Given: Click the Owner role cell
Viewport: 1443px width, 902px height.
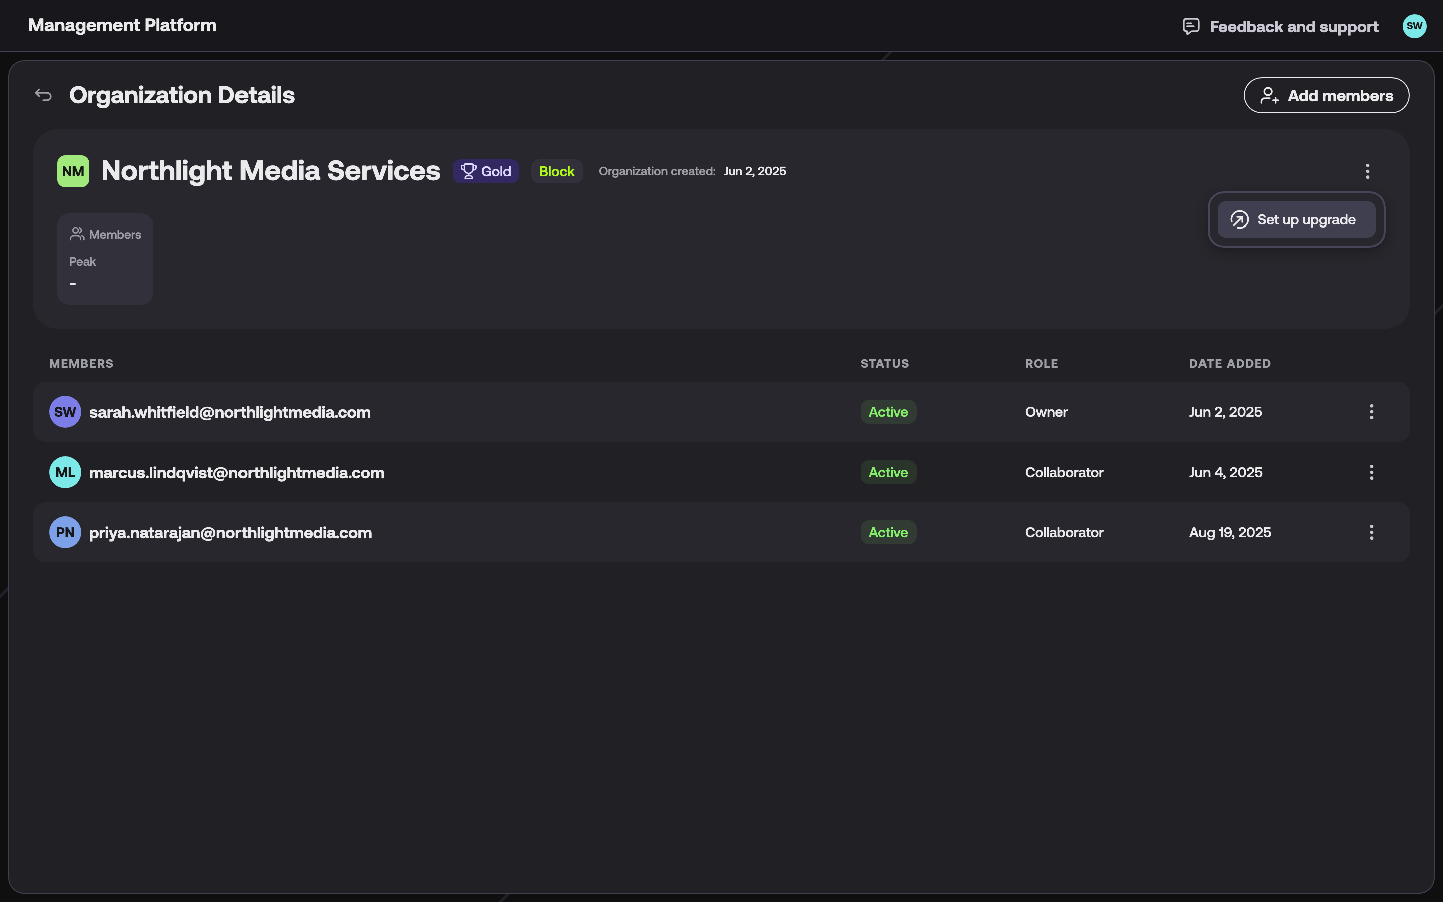Looking at the screenshot, I should tap(1046, 411).
